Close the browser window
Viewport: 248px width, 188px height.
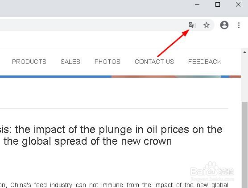pos(238,4)
